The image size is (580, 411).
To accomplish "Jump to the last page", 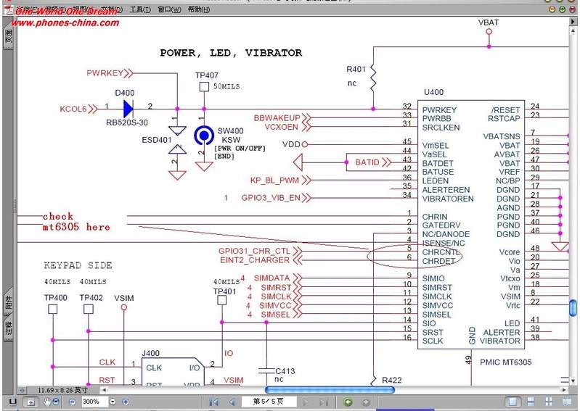I will coord(324,402).
